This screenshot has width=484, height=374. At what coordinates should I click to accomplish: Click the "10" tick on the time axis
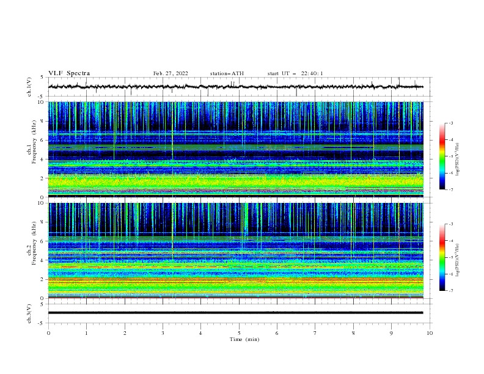tap(430, 333)
